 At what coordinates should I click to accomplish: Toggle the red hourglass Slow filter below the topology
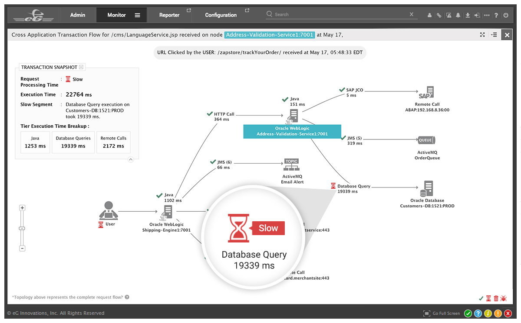[488, 298]
